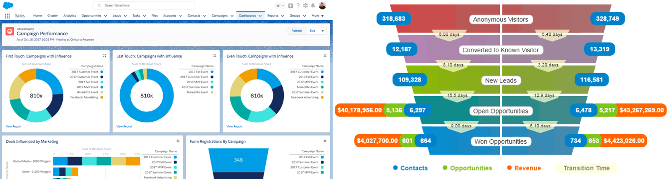Click the 318,683 contacts pill
This screenshot has height=179, width=670.
(394, 19)
